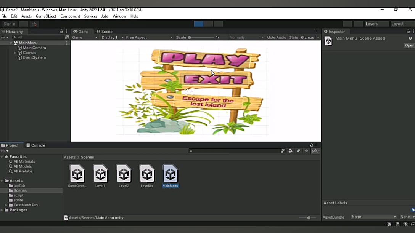
Task: Switch to the Console tab
Action: 36,145
